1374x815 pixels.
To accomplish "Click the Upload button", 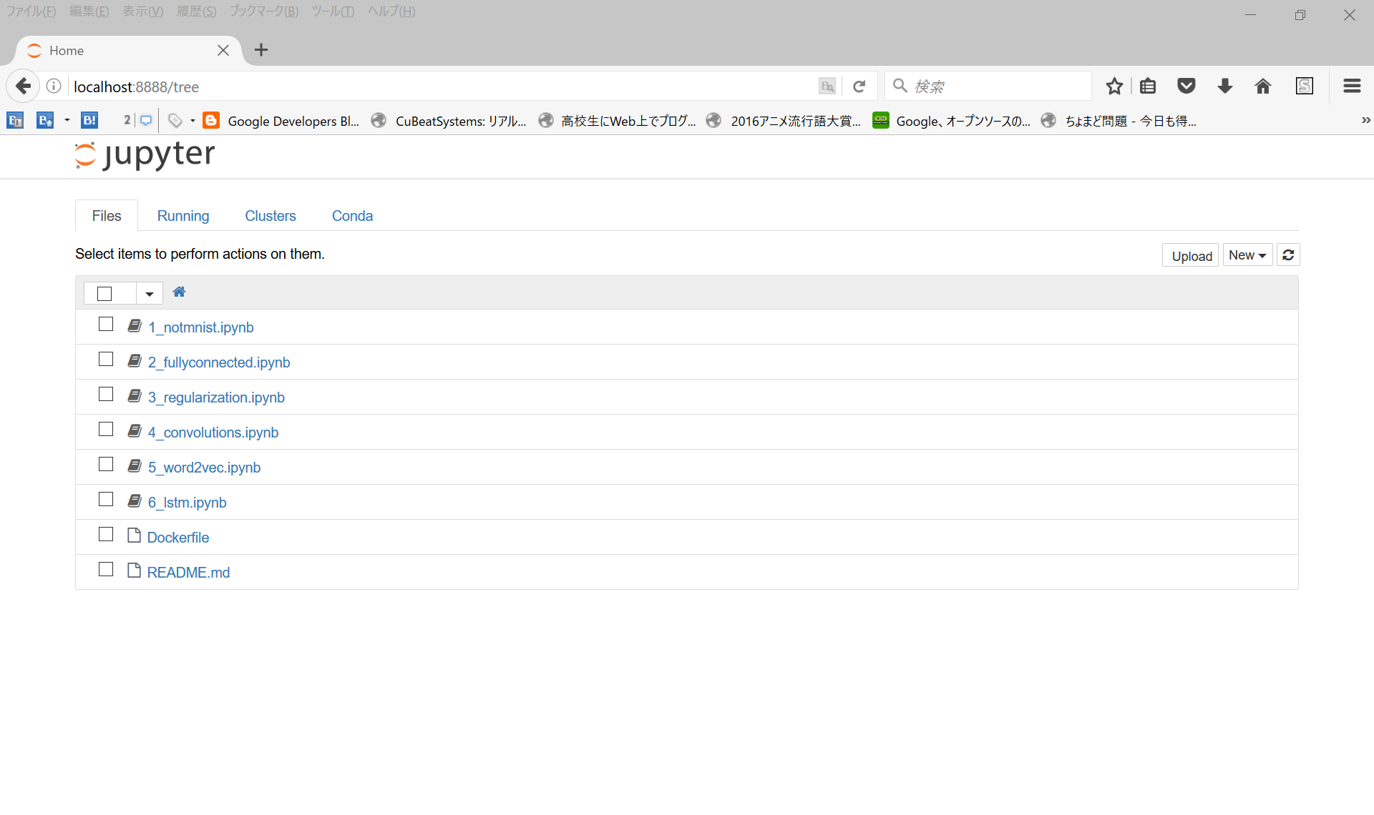I will [1192, 255].
